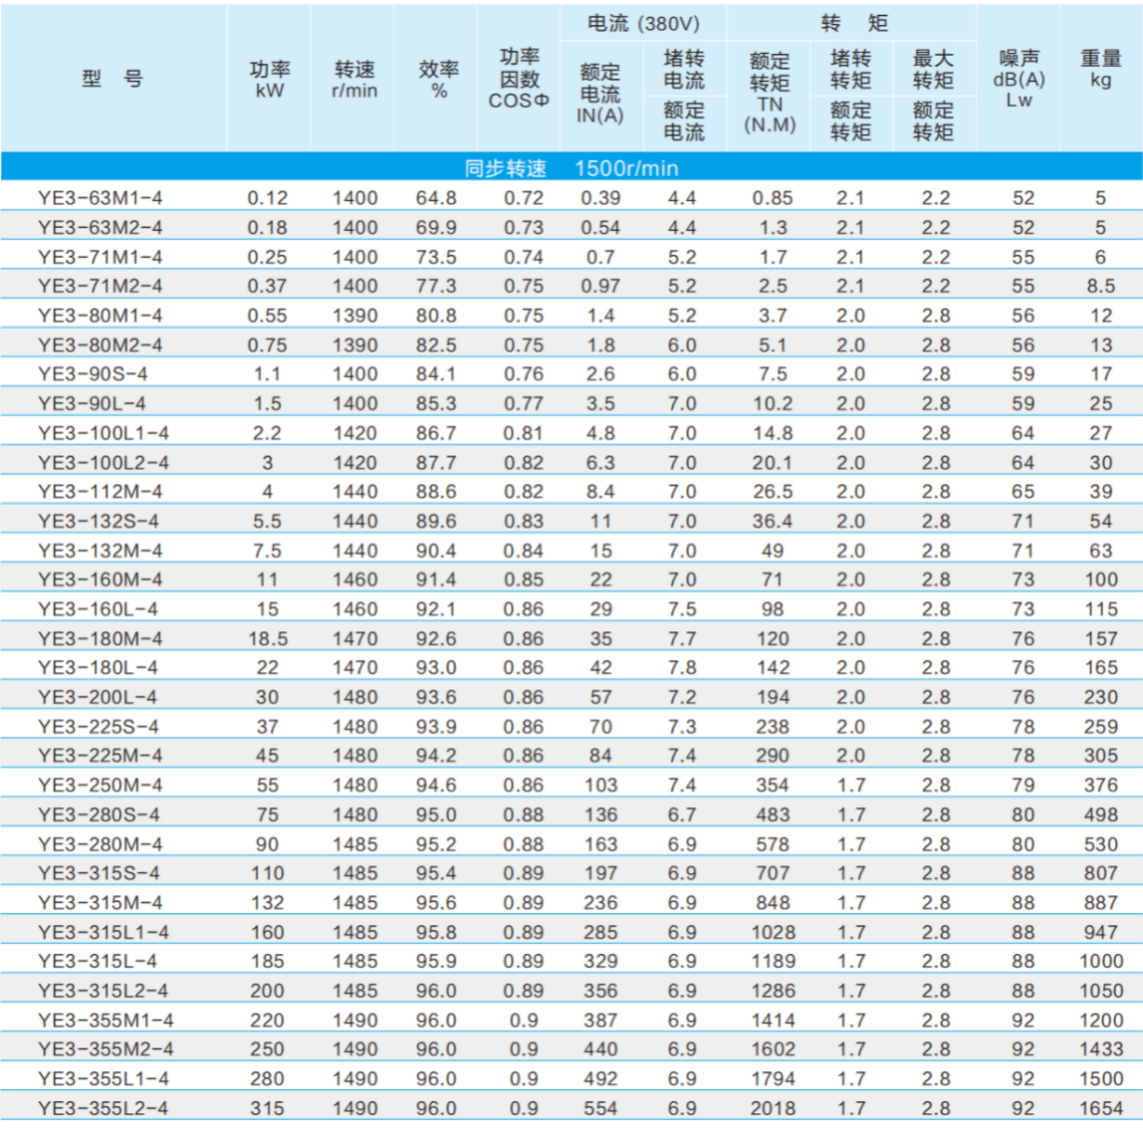The image size is (1143, 1143).
Task: Select the YE3-112M-4 row label
Action: (x=100, y=492)
